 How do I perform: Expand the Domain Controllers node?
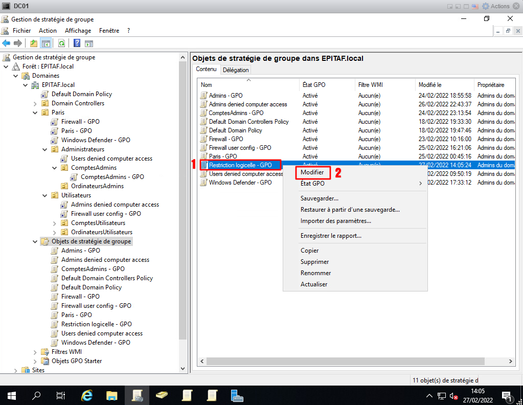(x=35, y=103)
